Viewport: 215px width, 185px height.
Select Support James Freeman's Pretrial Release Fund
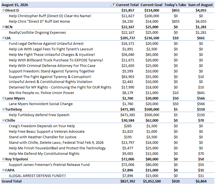(x=49, y=165)
